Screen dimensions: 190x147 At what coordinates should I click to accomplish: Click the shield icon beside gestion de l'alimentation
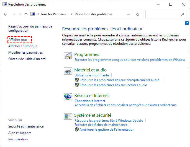[x=77, y=129]
